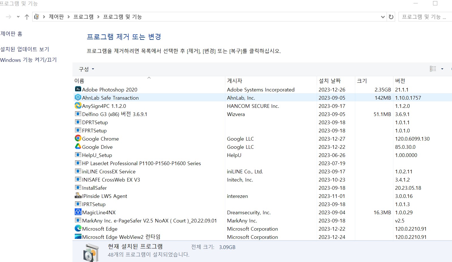Click the 프로그램 및 기능 search box

coord(425,17)
